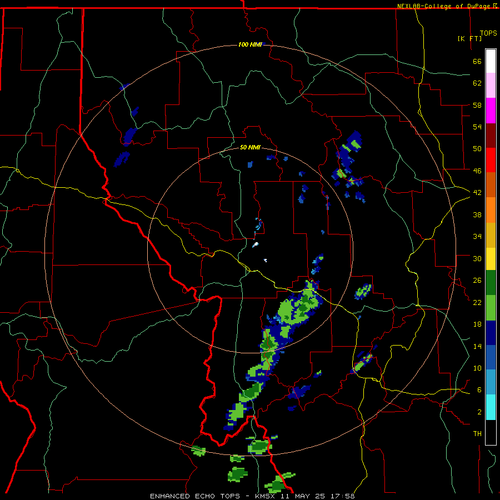Select the cyan legend band
The height and width of the screenshot is (500, 500).
point(491,407)
